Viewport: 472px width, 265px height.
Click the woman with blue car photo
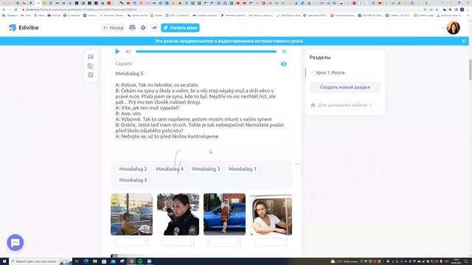click(224, 214)
